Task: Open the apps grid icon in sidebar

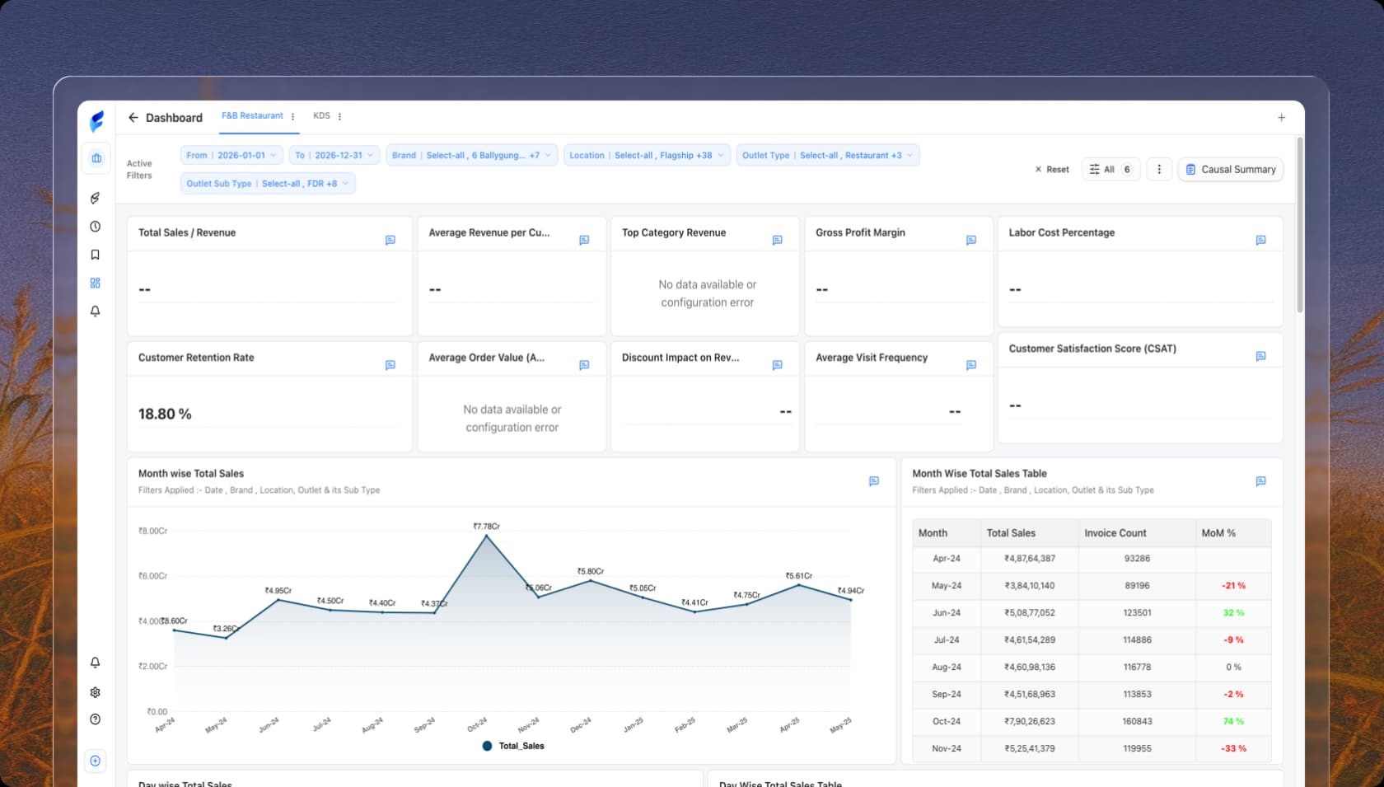Action: 96,283
